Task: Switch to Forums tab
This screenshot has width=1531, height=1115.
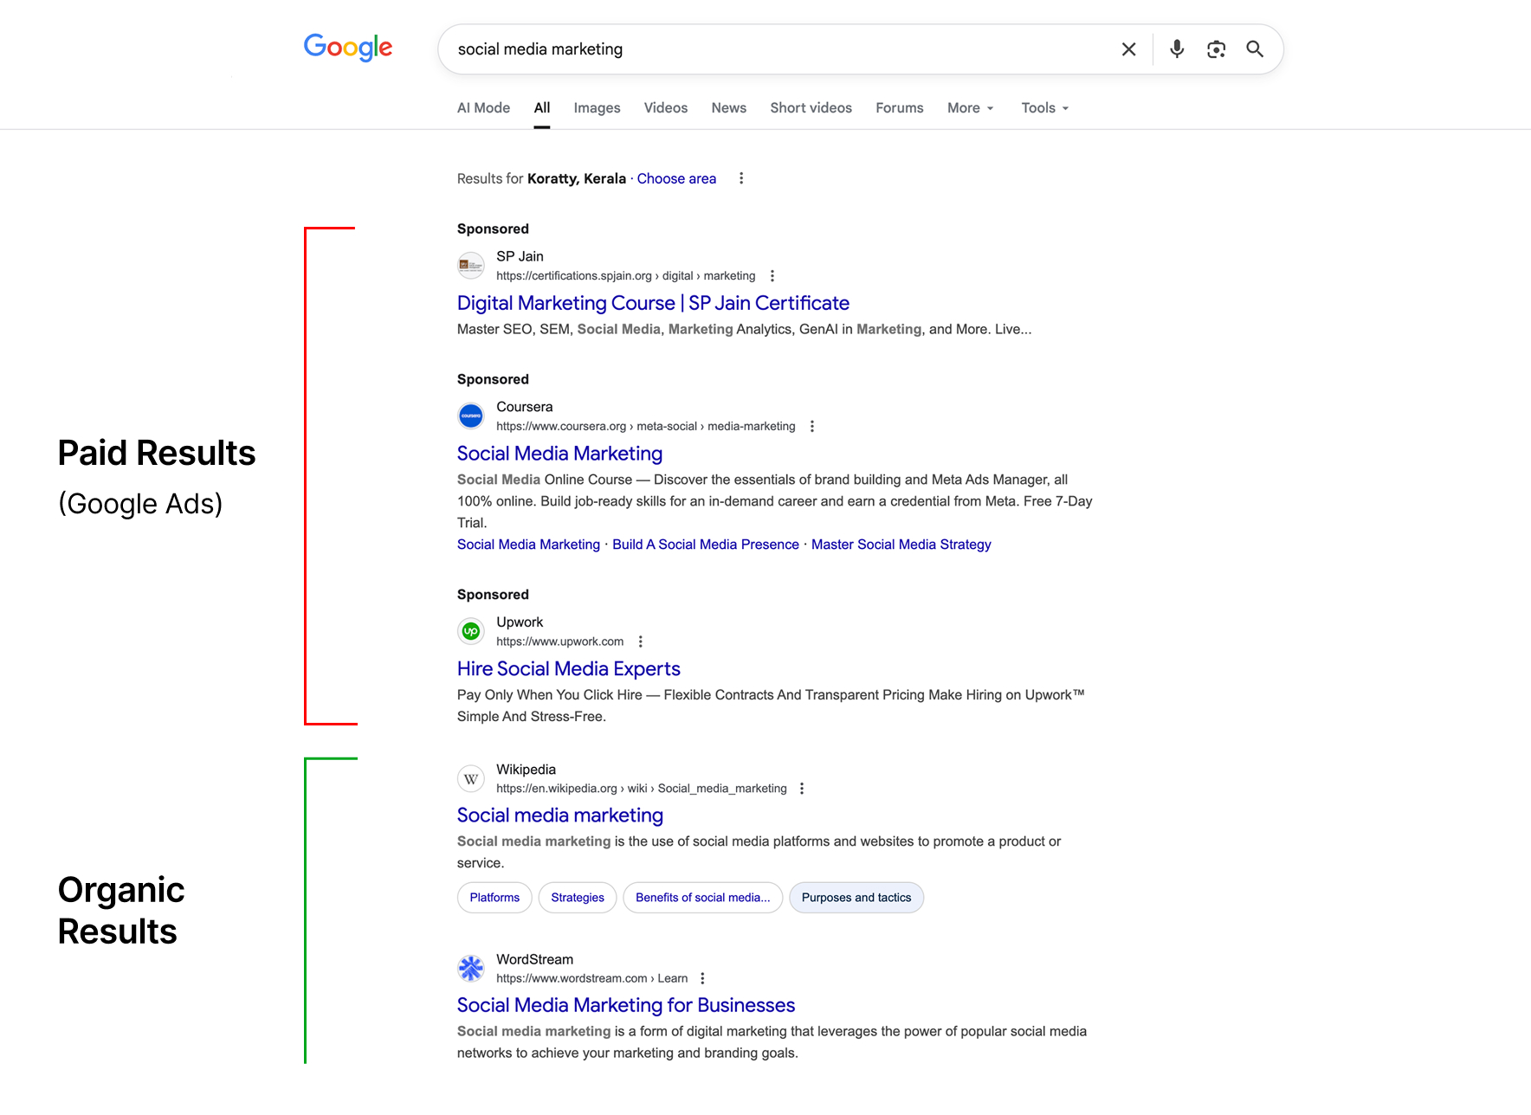Action: [899, 107]
